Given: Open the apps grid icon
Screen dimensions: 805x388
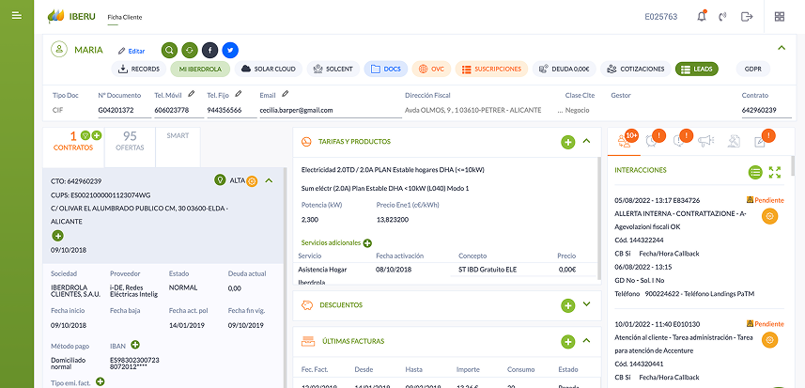Looking at the screenshot, I should coord(780,16).
